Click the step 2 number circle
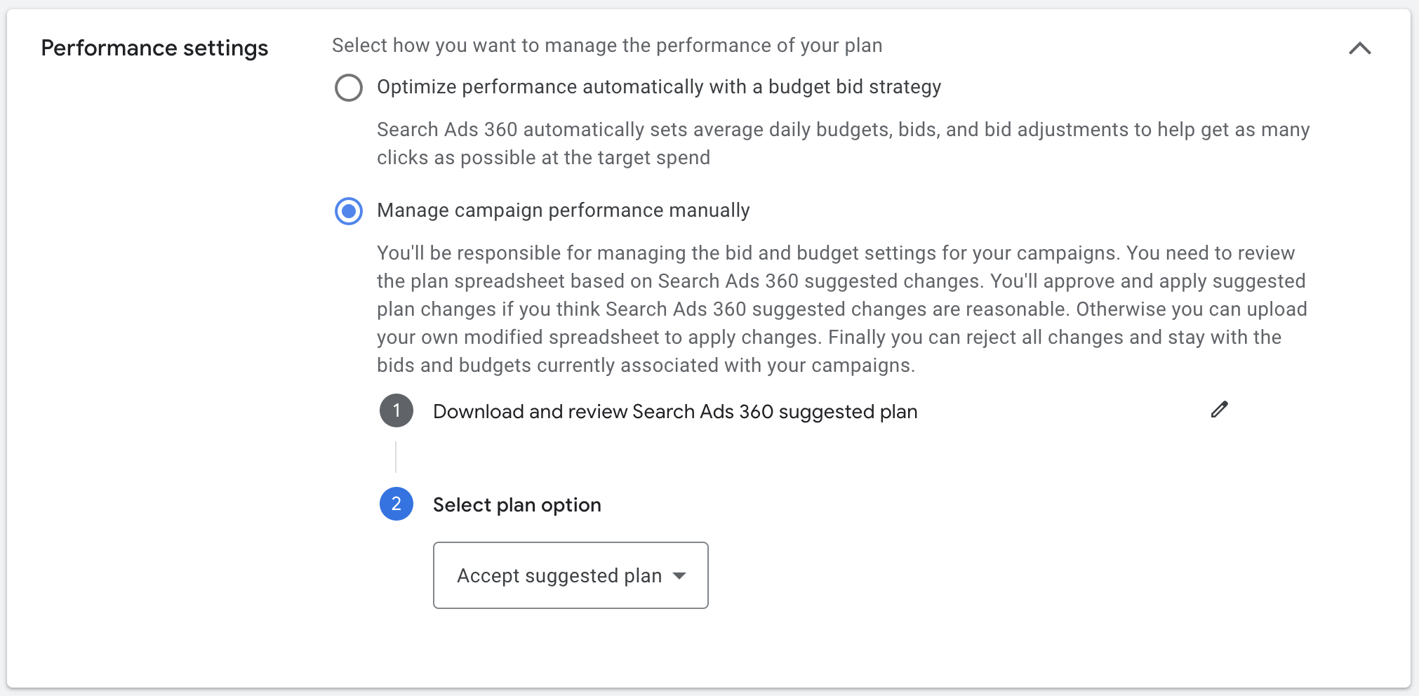This screenshot has height=696, width=1419. (397, 504)
